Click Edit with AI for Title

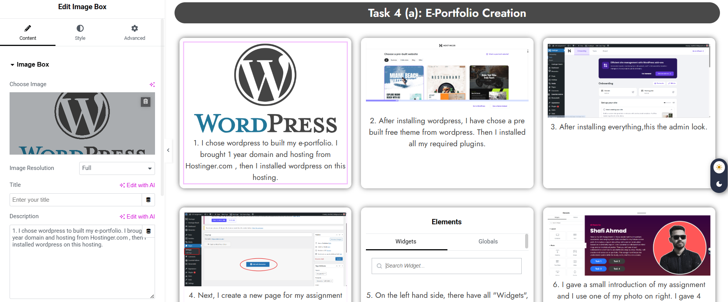coord(137,185)
